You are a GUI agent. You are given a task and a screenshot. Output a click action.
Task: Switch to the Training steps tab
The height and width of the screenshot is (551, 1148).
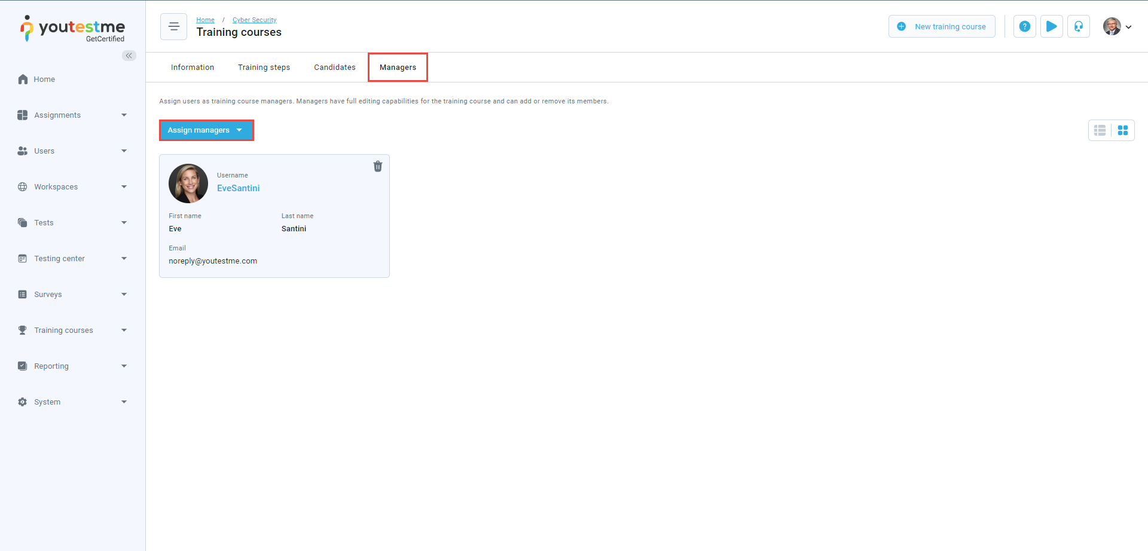(x=264, y=68)
